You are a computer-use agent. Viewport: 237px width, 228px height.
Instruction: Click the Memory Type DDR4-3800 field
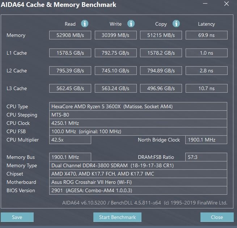[138, 165]
